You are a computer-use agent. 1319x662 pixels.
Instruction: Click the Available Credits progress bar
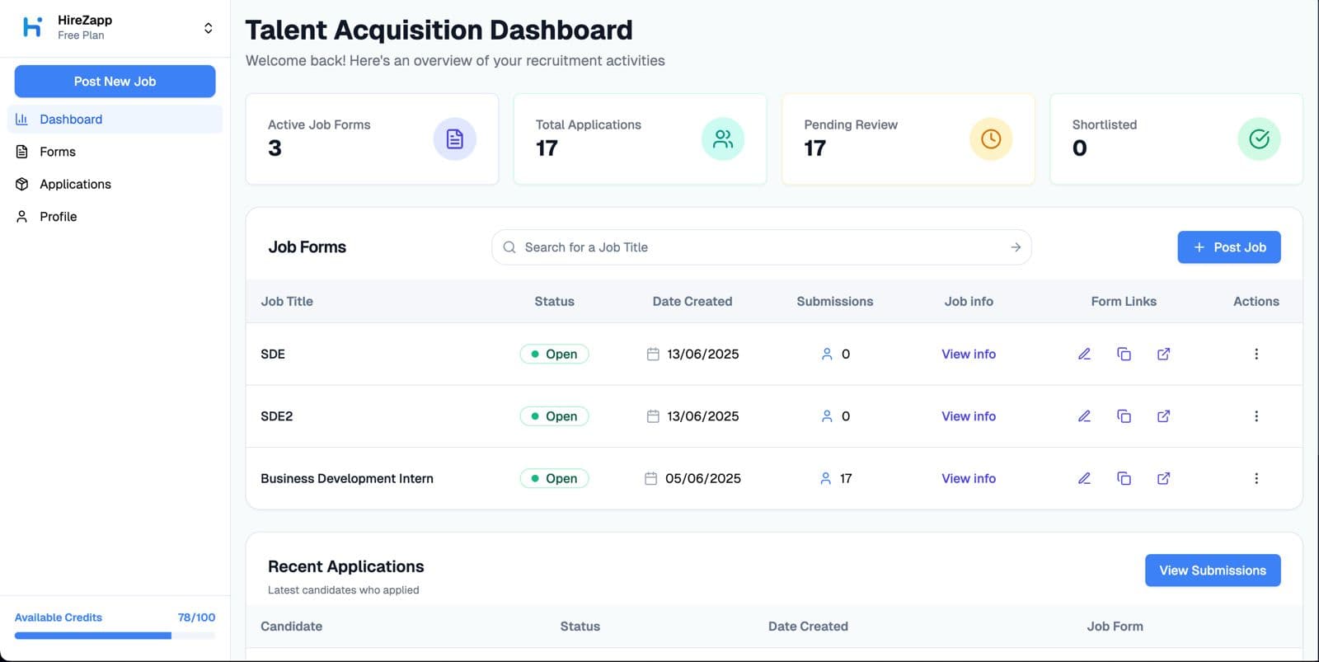pos(115,636)
